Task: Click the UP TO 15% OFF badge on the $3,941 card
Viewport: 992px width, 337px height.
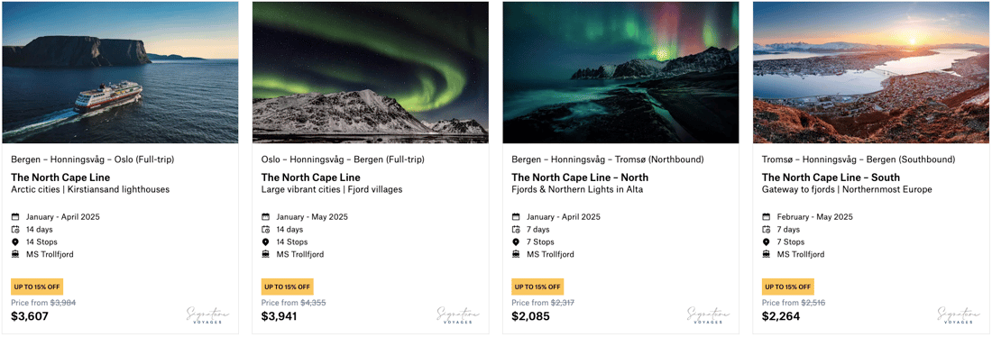Action: click(x=287, y=287)
